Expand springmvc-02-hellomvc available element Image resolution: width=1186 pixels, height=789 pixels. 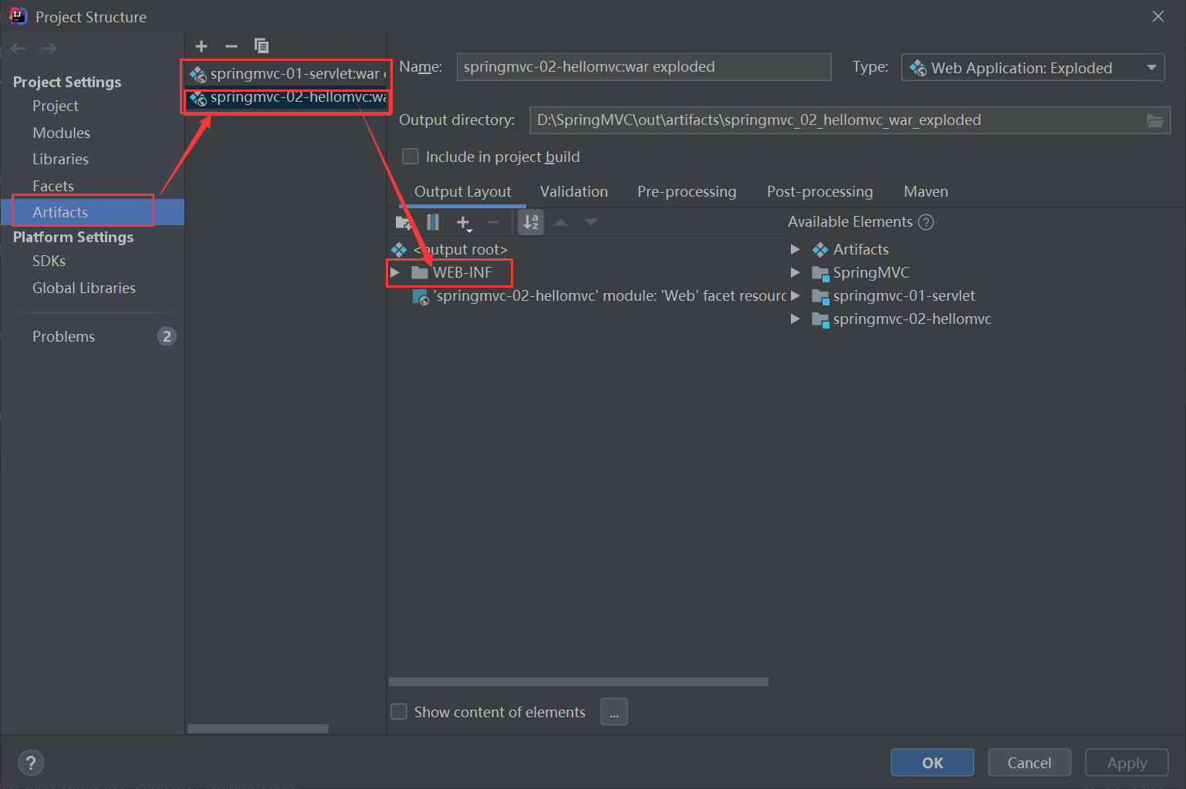(795, 319)
